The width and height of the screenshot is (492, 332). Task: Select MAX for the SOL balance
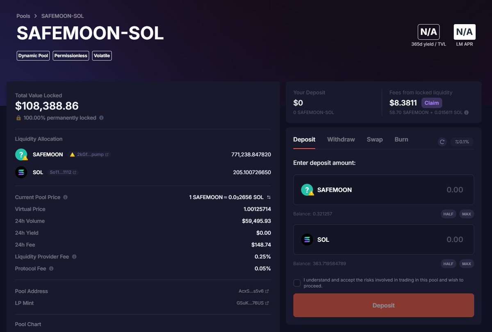(467, 264)
